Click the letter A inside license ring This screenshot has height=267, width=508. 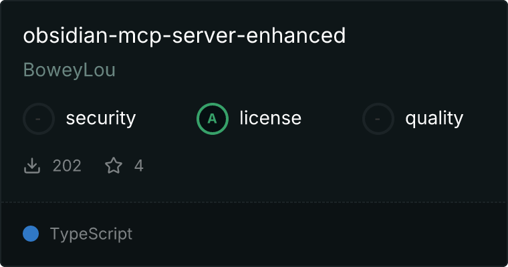tap(212, 119)
